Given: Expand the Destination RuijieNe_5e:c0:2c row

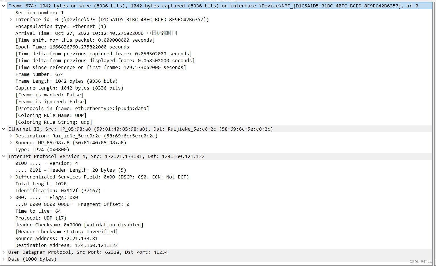Looking at the screenshot, I should coord(11,136).
